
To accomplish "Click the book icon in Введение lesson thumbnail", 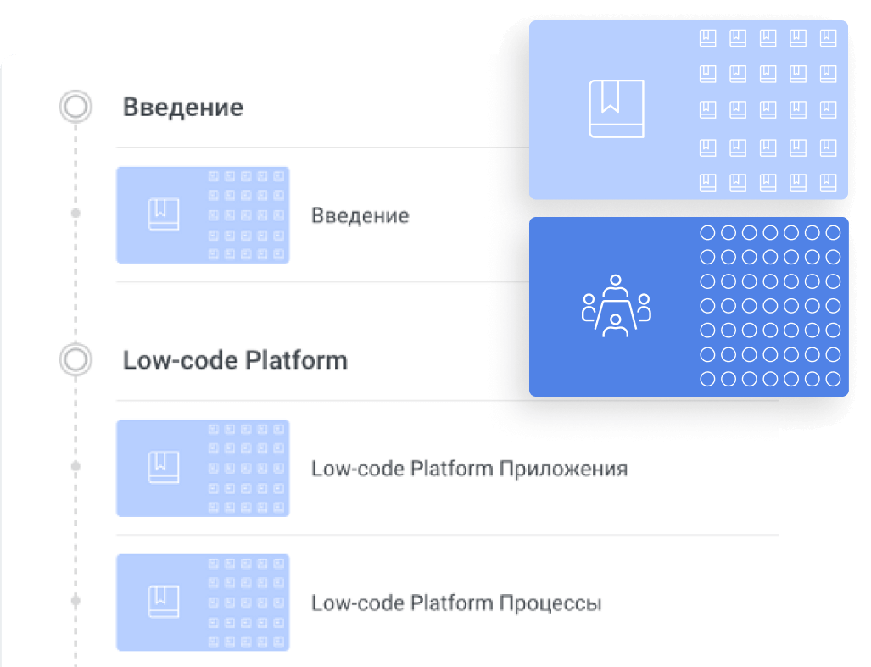I will [x=164, y=214].
